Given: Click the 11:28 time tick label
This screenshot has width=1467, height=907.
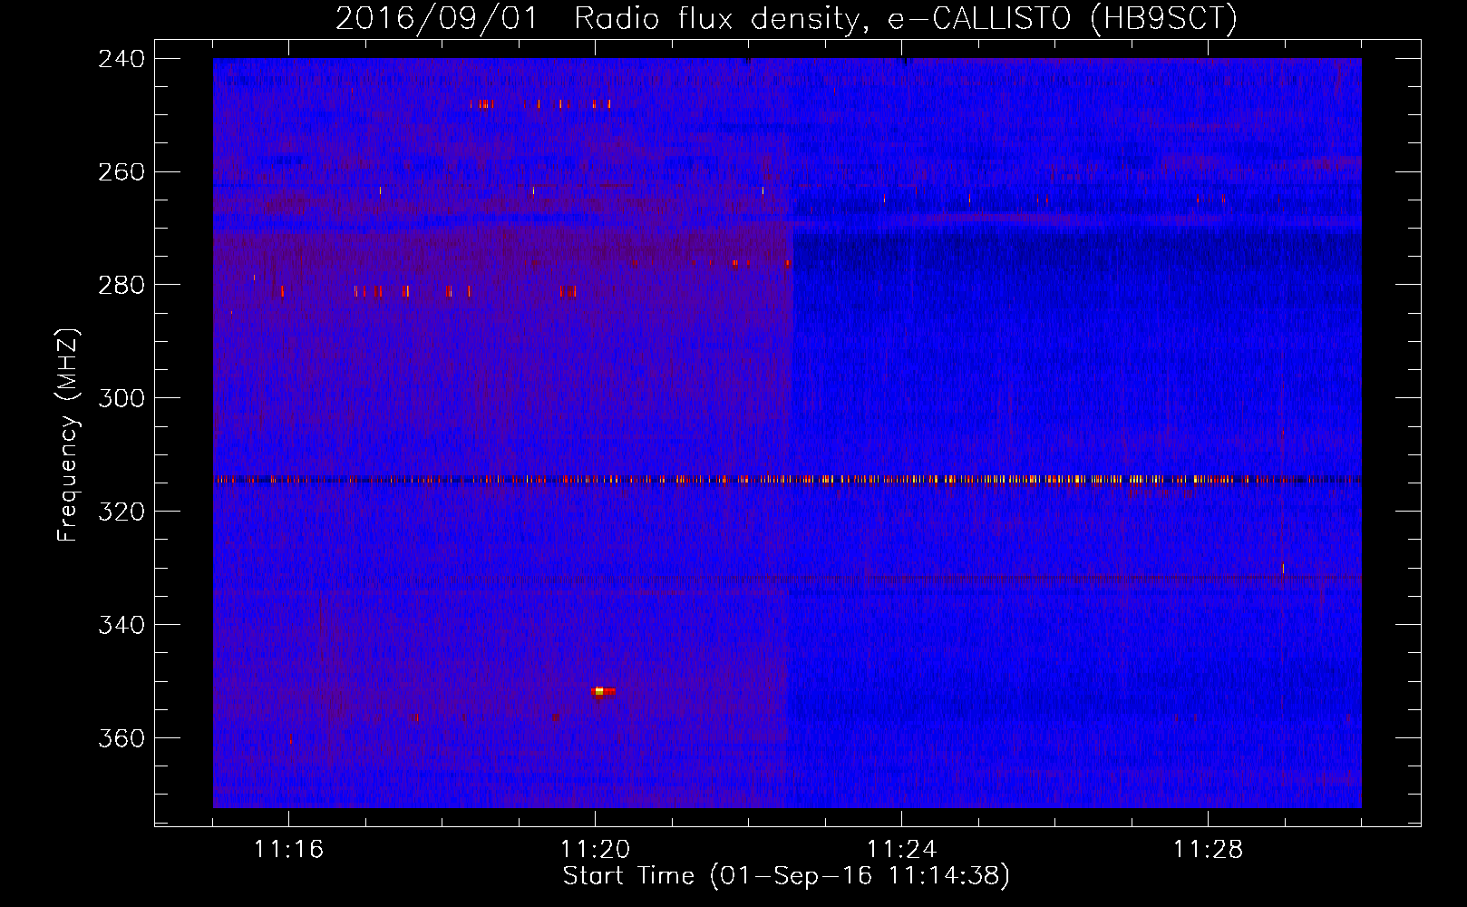Looking at the screenshot, I should pyautogui.click(x=1208, y=850).
